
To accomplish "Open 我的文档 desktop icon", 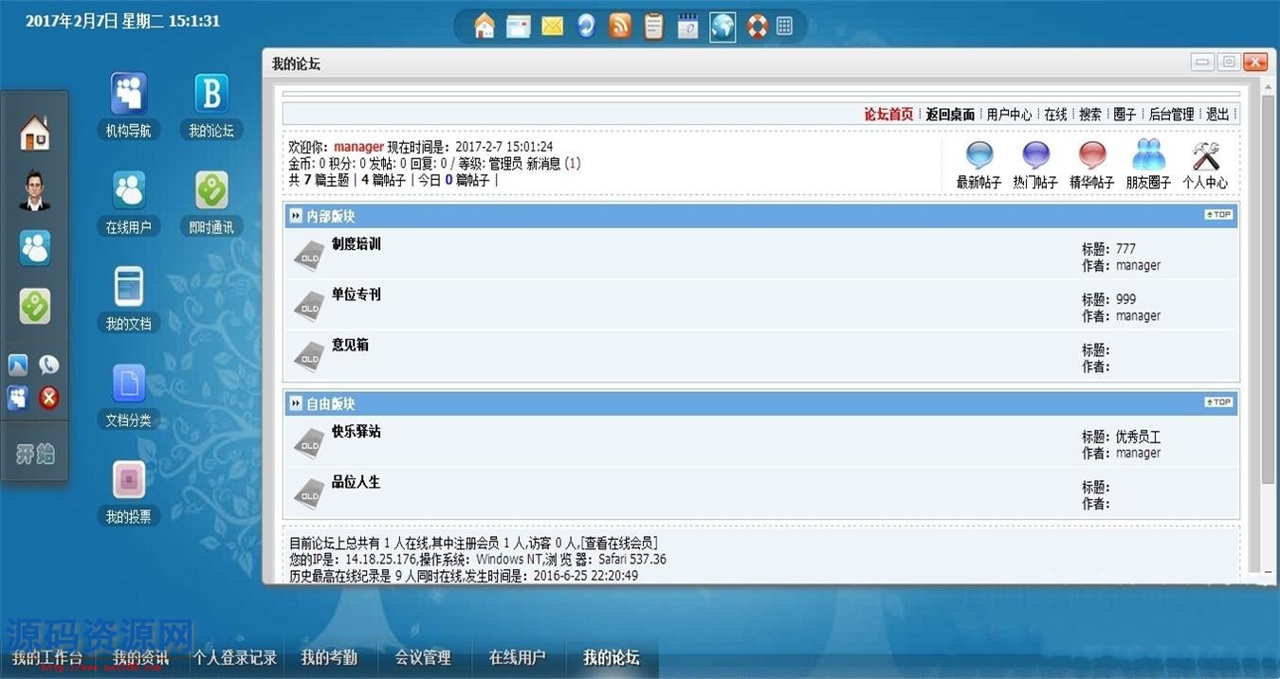I will coord(129,288).
